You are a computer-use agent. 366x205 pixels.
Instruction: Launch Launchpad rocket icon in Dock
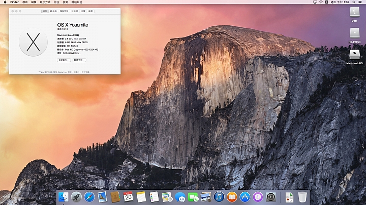click(76, 197)
